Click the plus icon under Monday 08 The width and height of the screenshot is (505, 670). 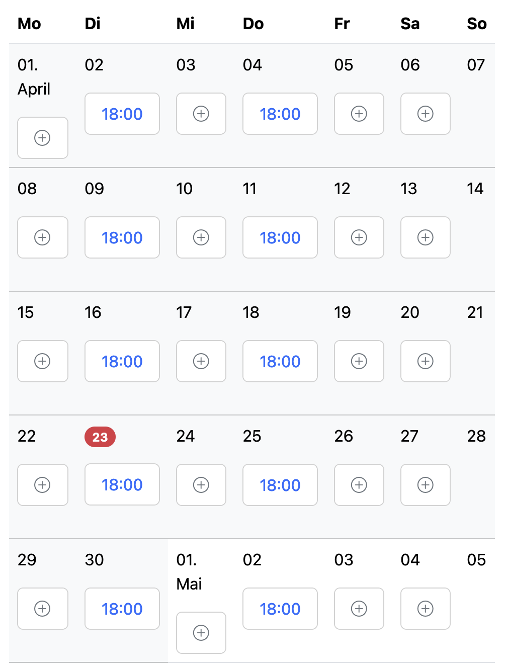43,237
